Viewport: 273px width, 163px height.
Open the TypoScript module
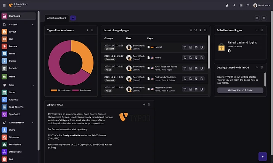tap(14, 114)
